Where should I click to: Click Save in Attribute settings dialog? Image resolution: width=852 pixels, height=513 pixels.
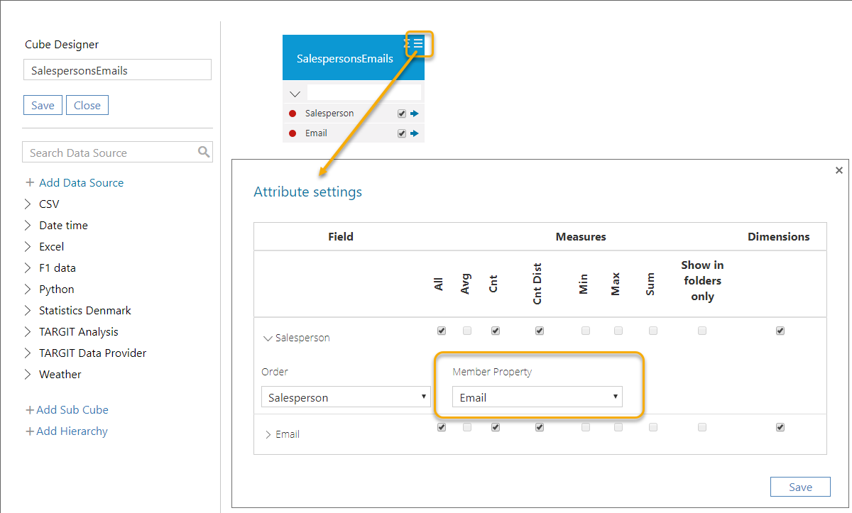(x=800, y=487)
